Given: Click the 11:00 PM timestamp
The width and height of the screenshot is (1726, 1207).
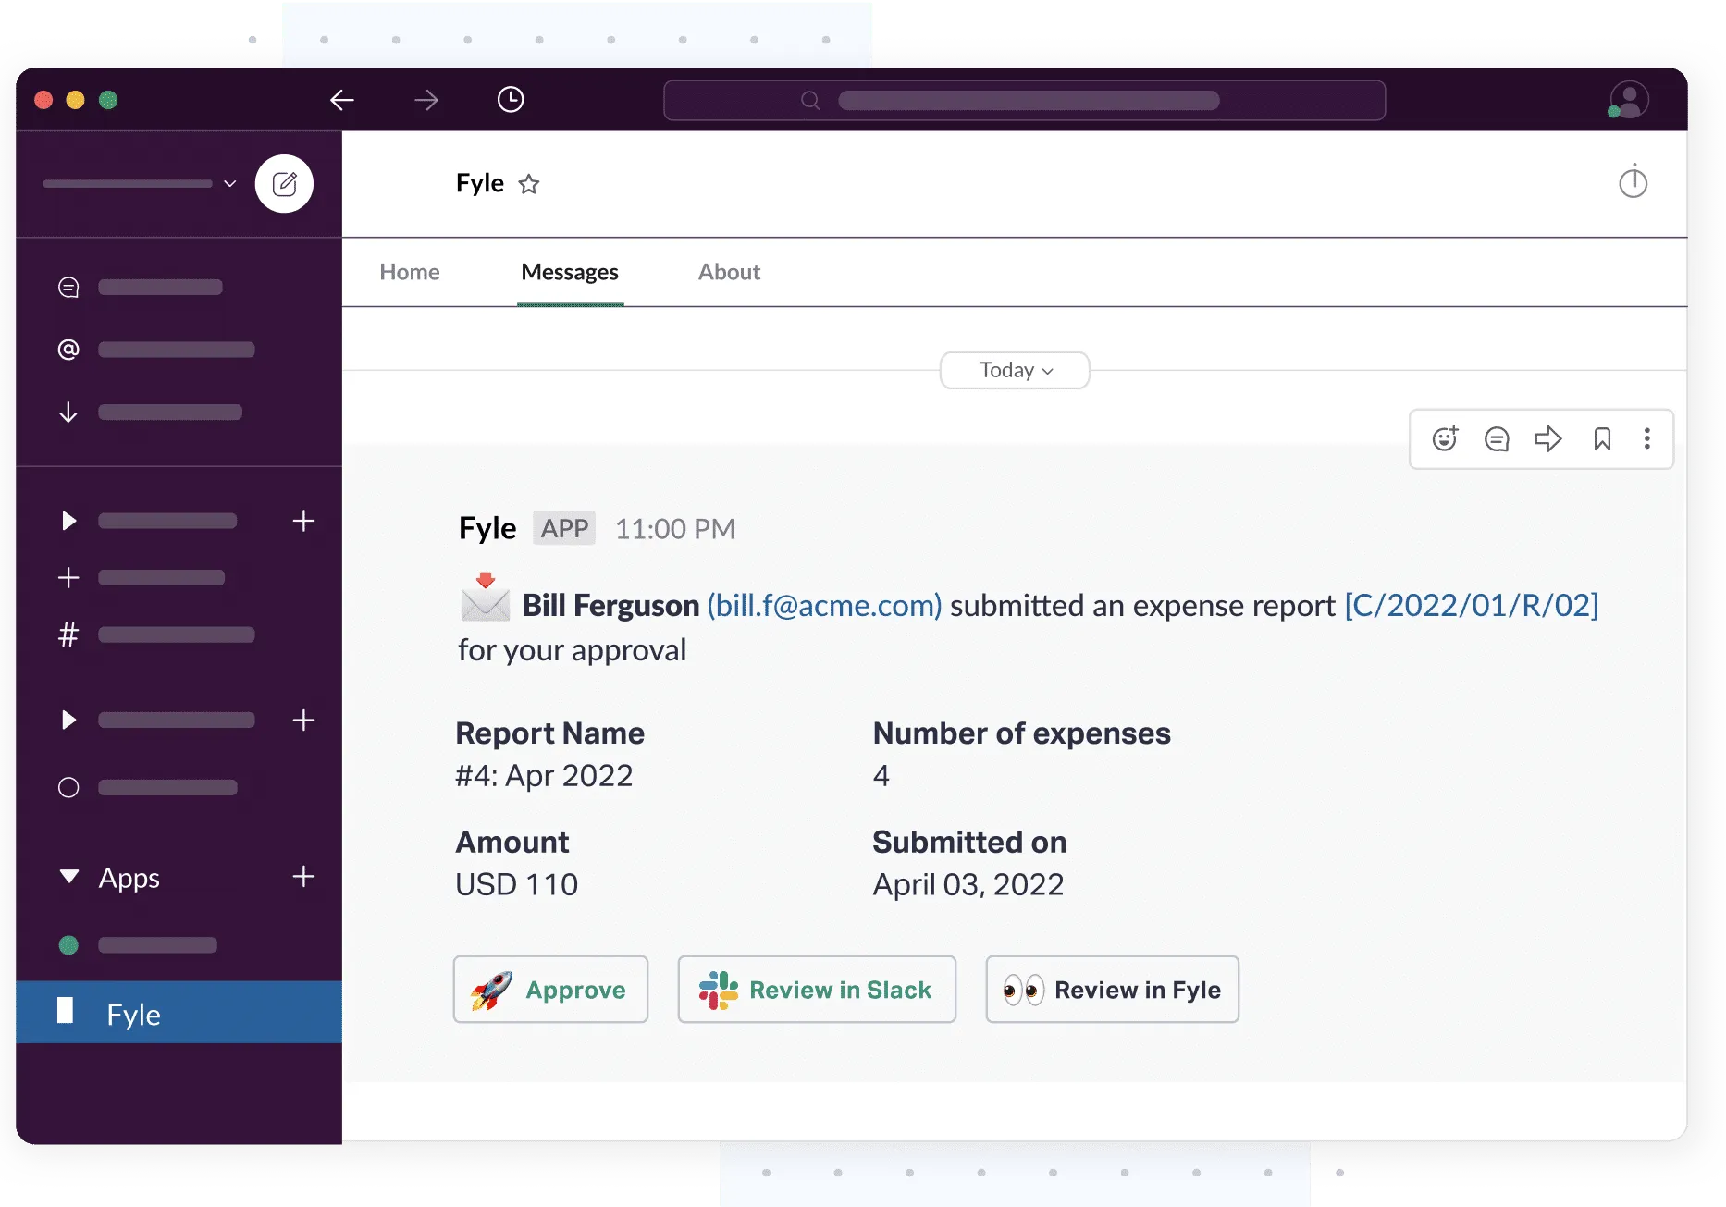Looking at the screenshot, I should (675, 529).
